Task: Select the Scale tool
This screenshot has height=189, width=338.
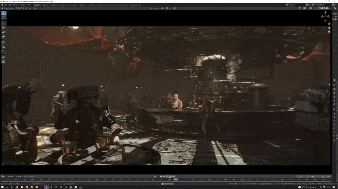Action: point(4,32)
